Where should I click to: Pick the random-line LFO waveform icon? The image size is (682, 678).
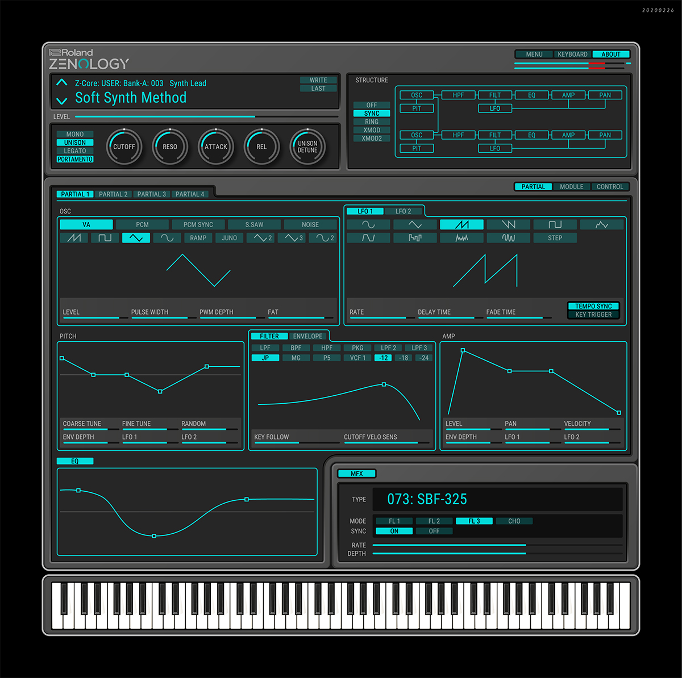pyautogui.click(x=602, y=225)
